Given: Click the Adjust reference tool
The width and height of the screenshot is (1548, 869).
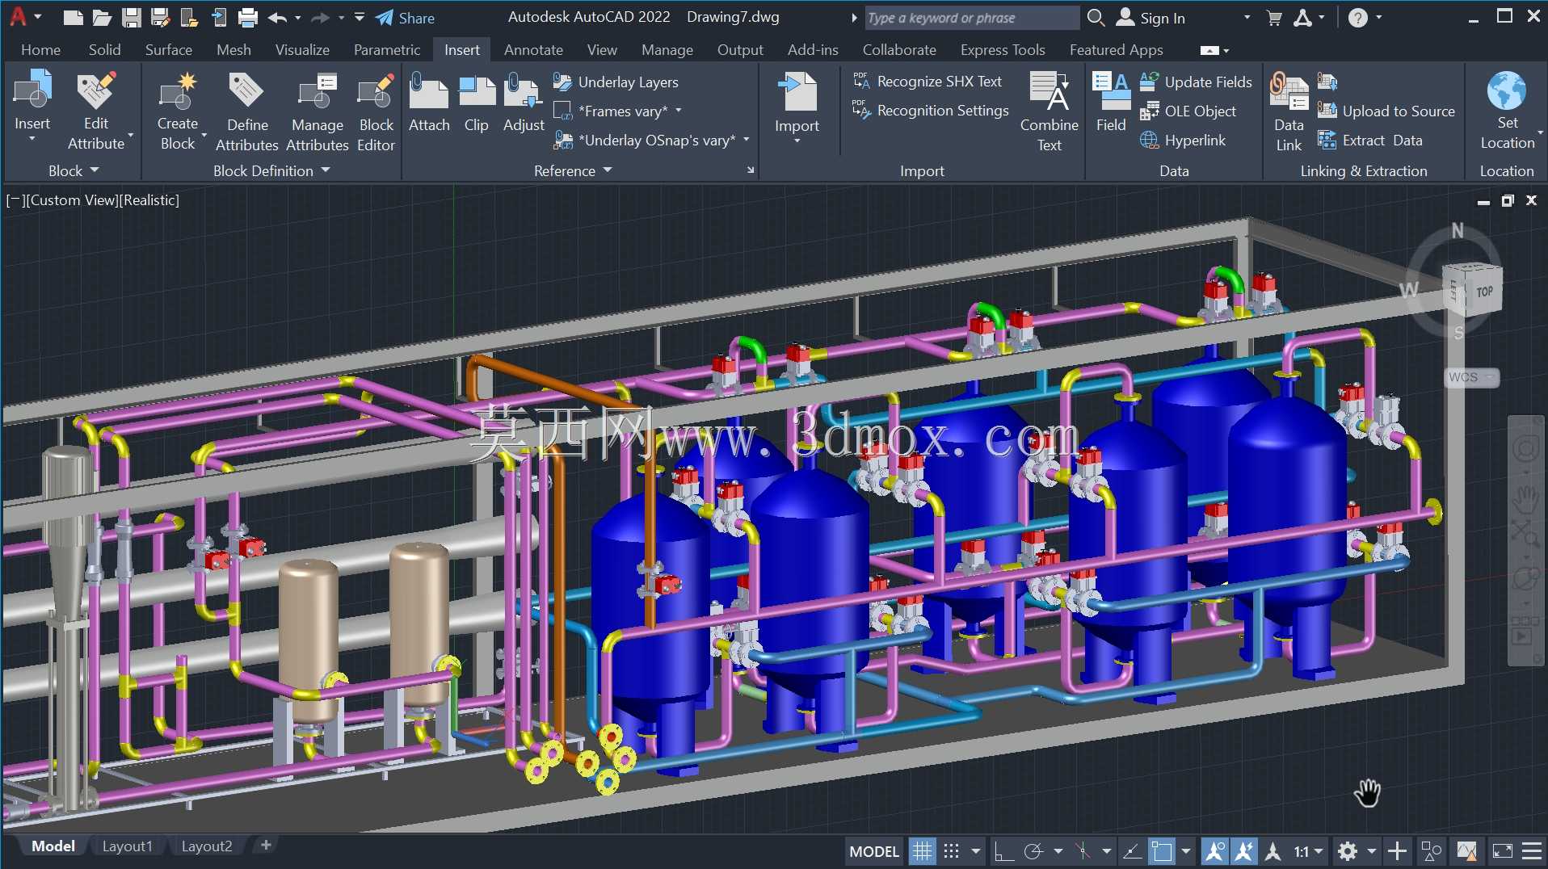Looking at the screenshot, I should point(524,103).
